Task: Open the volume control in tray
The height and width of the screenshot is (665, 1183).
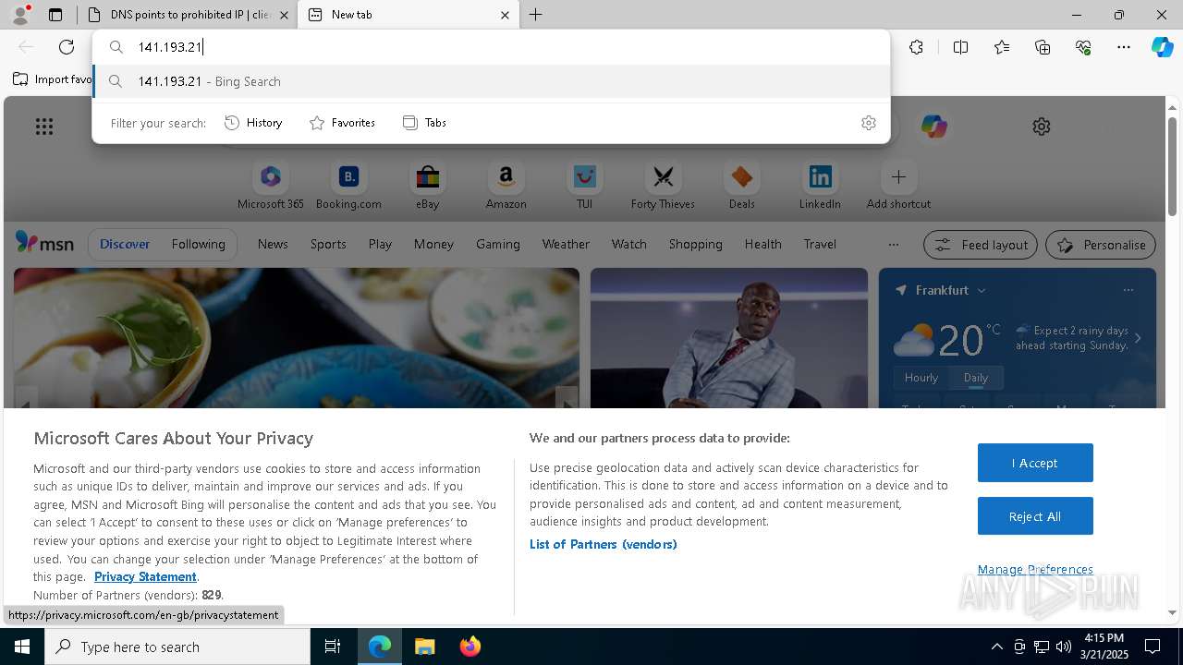Action: click(x=1064, y=647)
